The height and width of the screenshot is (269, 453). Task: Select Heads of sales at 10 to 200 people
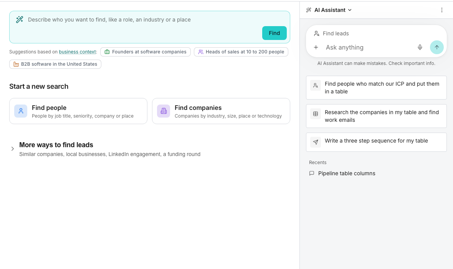241,52
